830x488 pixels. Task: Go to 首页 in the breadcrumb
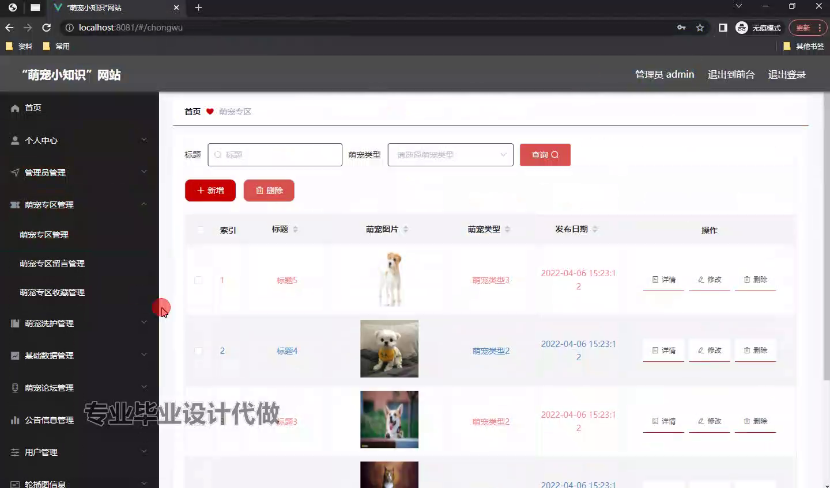point(193,112)
